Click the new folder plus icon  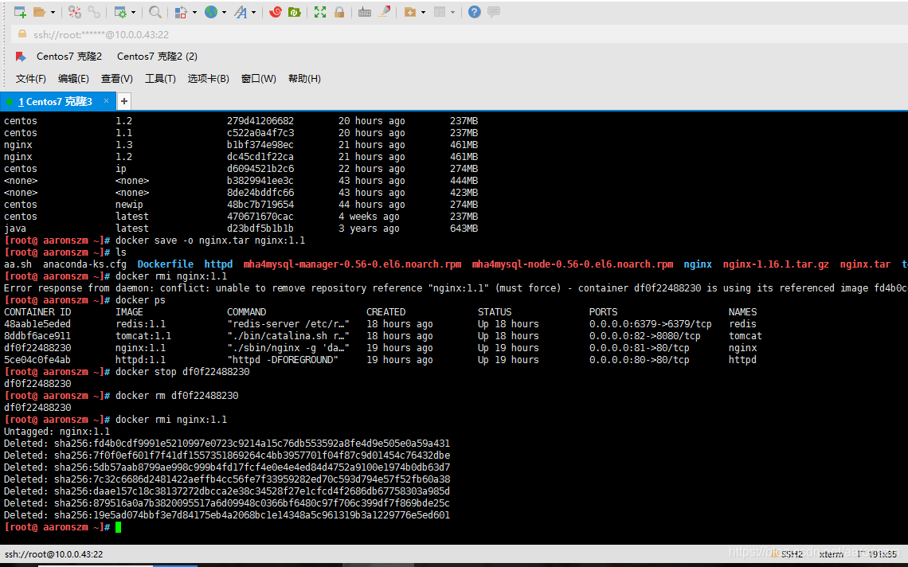(410, 12)
